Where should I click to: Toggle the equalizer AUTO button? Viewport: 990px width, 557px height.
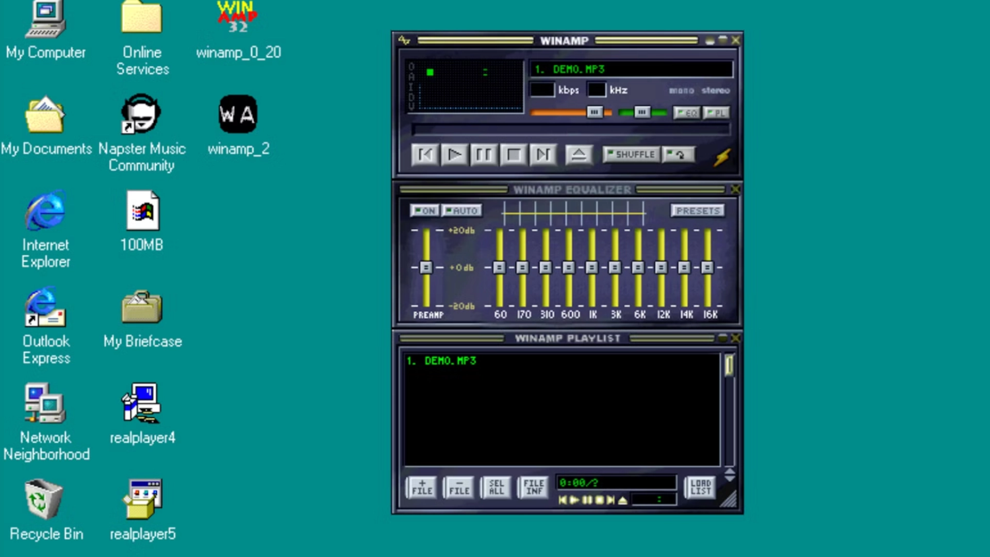[x=461, y=210]
